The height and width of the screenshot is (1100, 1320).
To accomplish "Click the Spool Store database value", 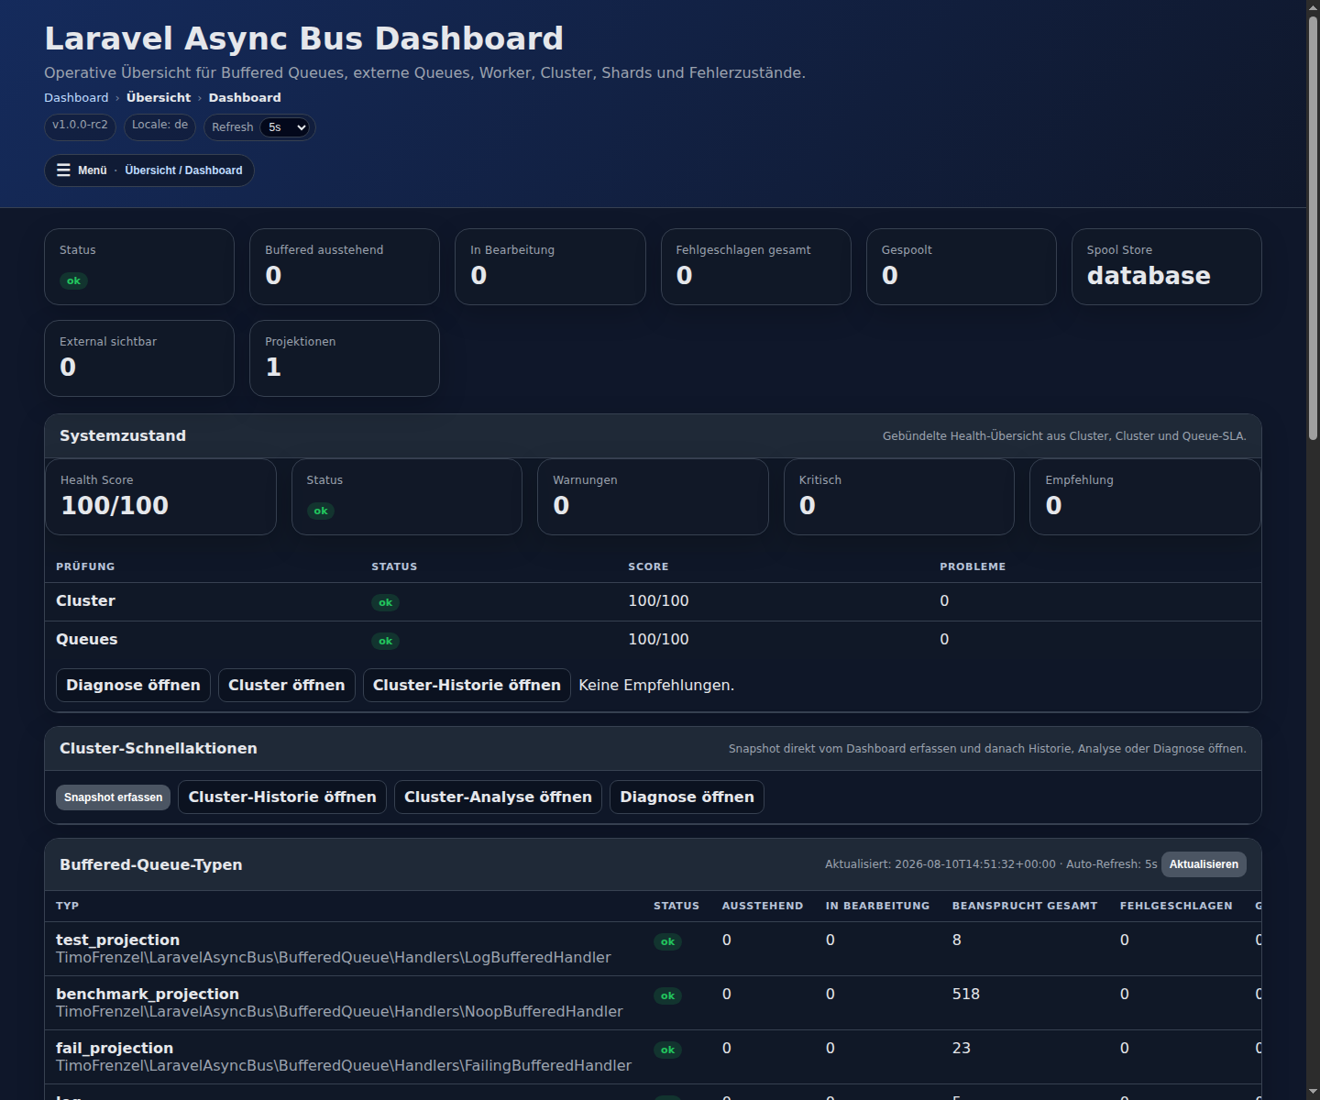I will [1149, 276].
